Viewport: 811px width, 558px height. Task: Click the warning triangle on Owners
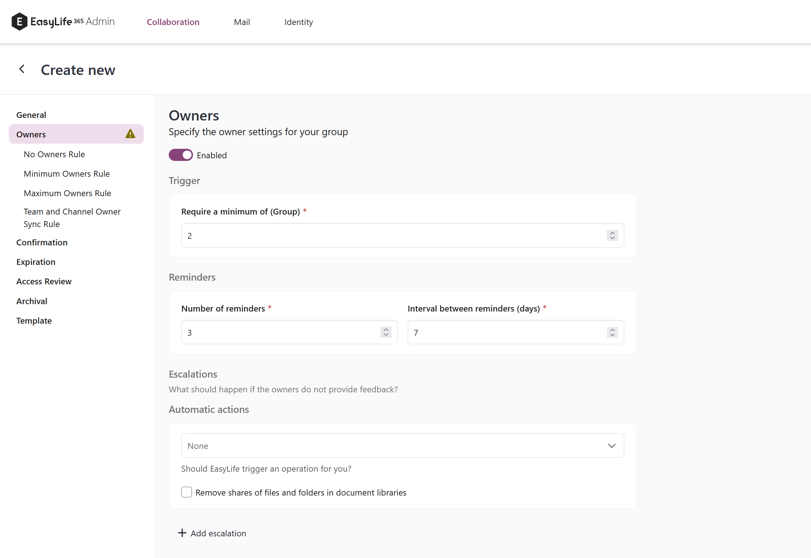pos(130,134)
